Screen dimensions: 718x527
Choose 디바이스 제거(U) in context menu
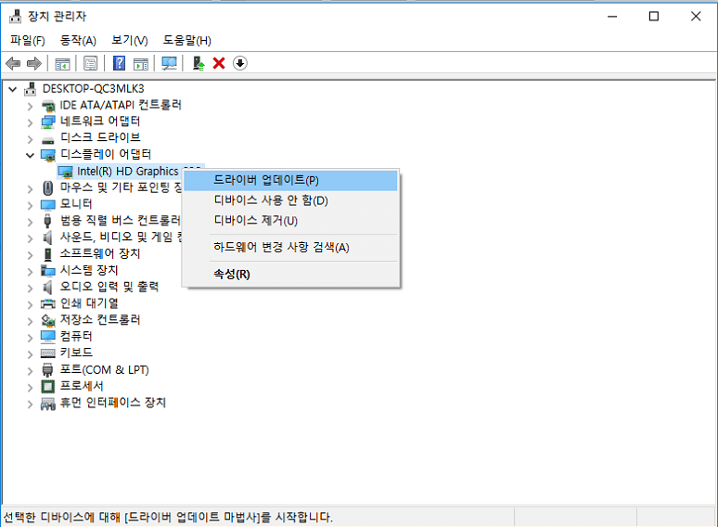[290, 221]
